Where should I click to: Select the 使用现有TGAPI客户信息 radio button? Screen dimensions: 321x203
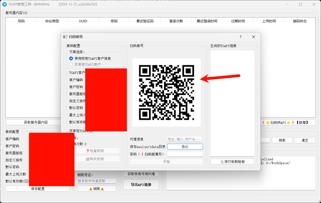coord(71,58)
